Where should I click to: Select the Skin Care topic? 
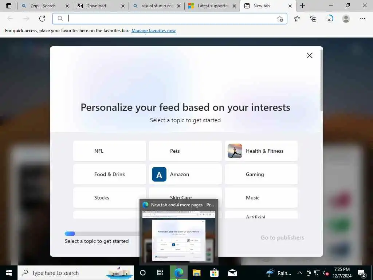(185, 194)
